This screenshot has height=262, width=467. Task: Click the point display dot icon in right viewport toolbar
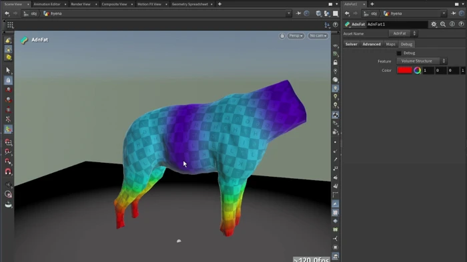pos(336,142)
